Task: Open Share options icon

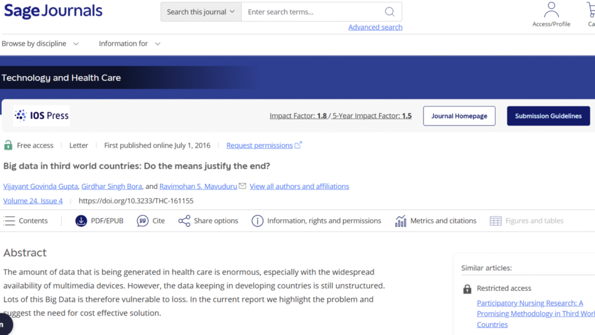Action: [184, 221]
